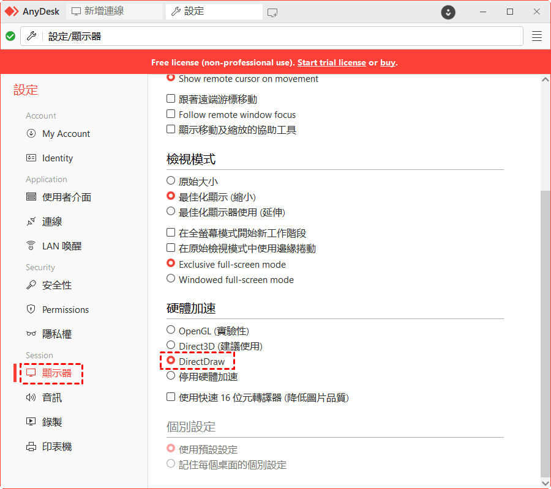Screen dimensions: 551x489
Task: Enable Follow remote window focus checkbox
Action: [171, 114]
